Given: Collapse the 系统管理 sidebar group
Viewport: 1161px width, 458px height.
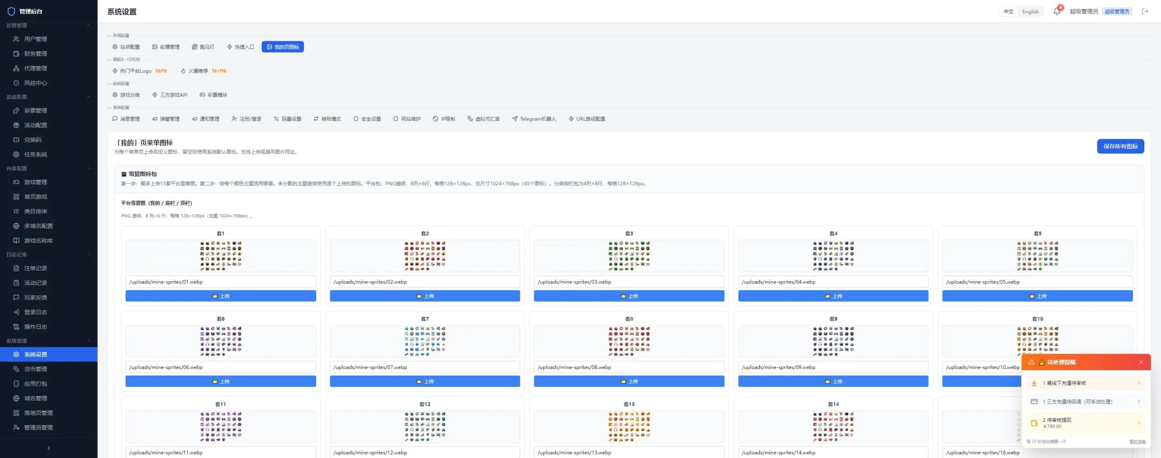Looking at the screenshot, I should 49,341.
